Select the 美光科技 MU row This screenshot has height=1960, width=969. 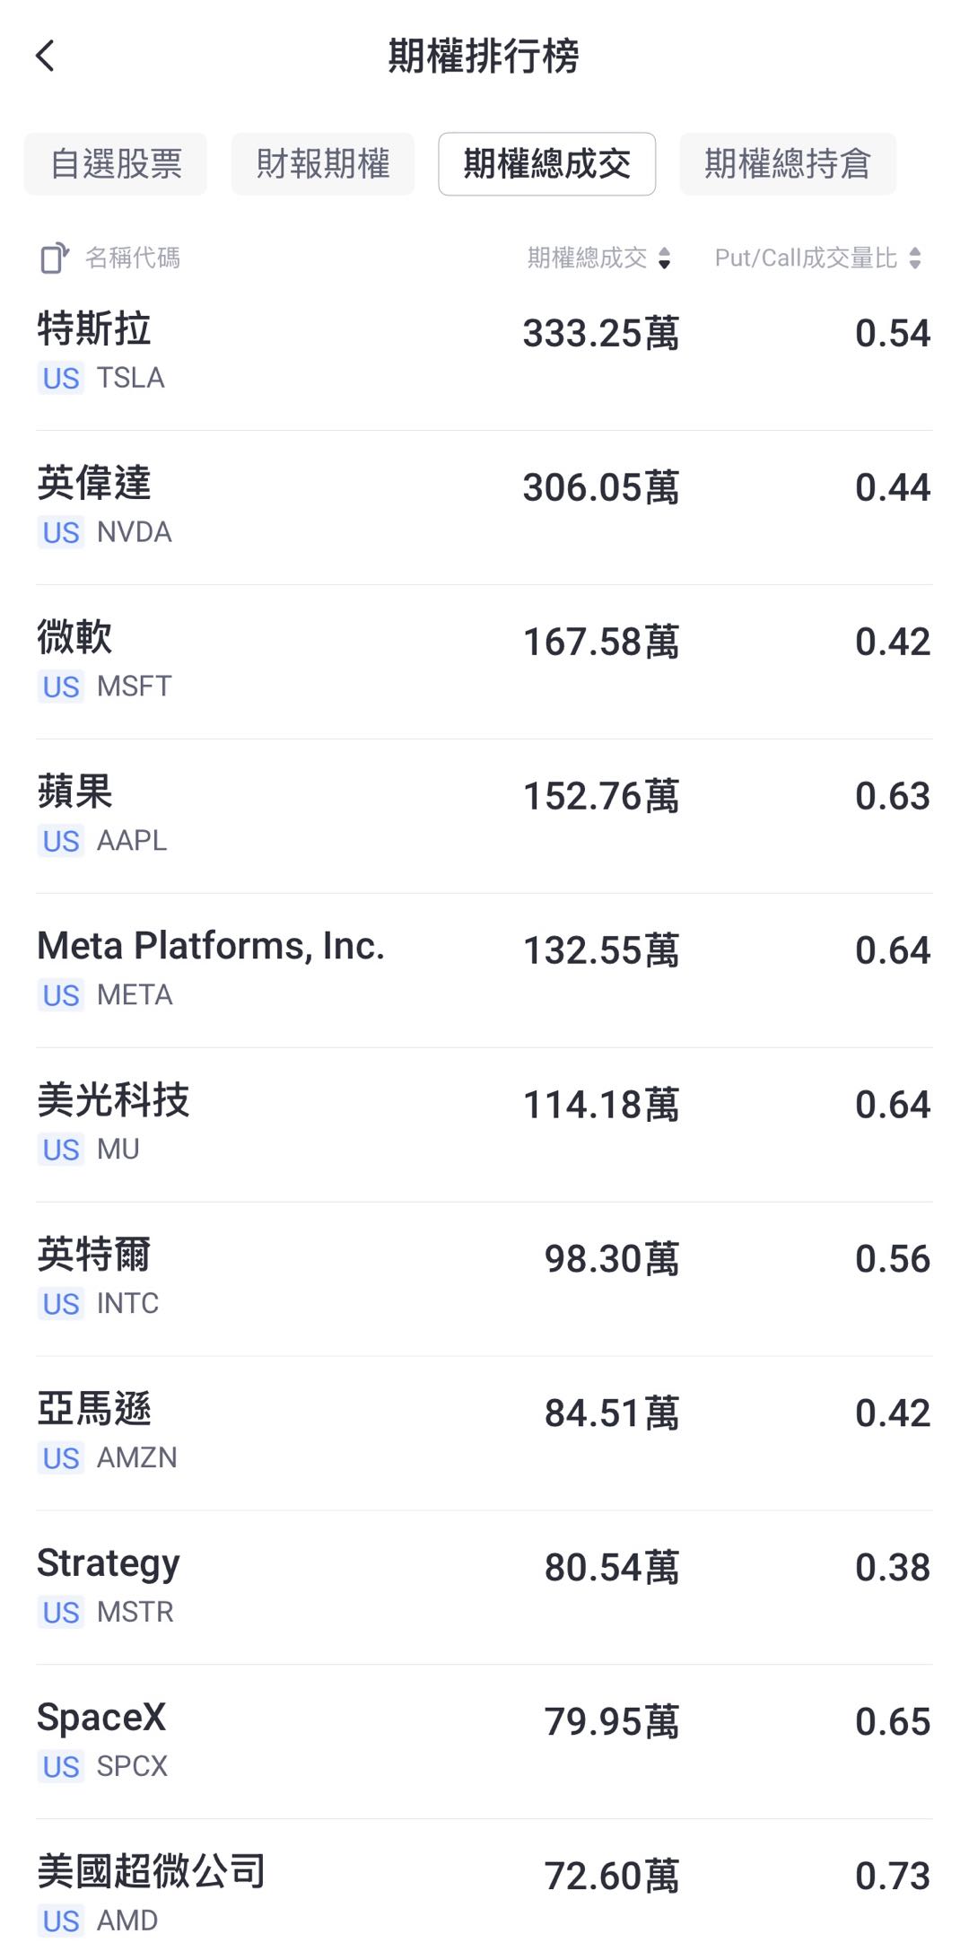484,1124
